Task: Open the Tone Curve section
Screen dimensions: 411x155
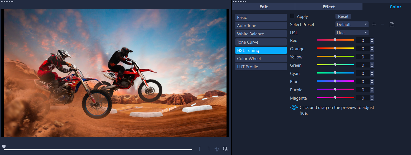Action: click(261, 42)
